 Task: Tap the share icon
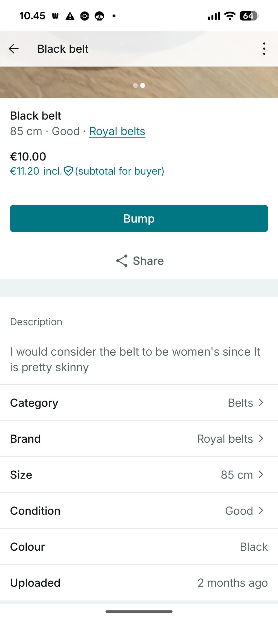pyautogui.click(x=122, y=261)
